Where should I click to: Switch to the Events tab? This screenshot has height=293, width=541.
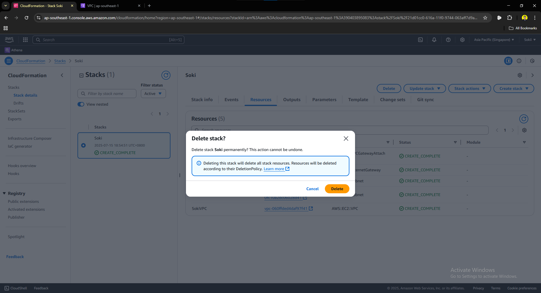tap(231, 99)
